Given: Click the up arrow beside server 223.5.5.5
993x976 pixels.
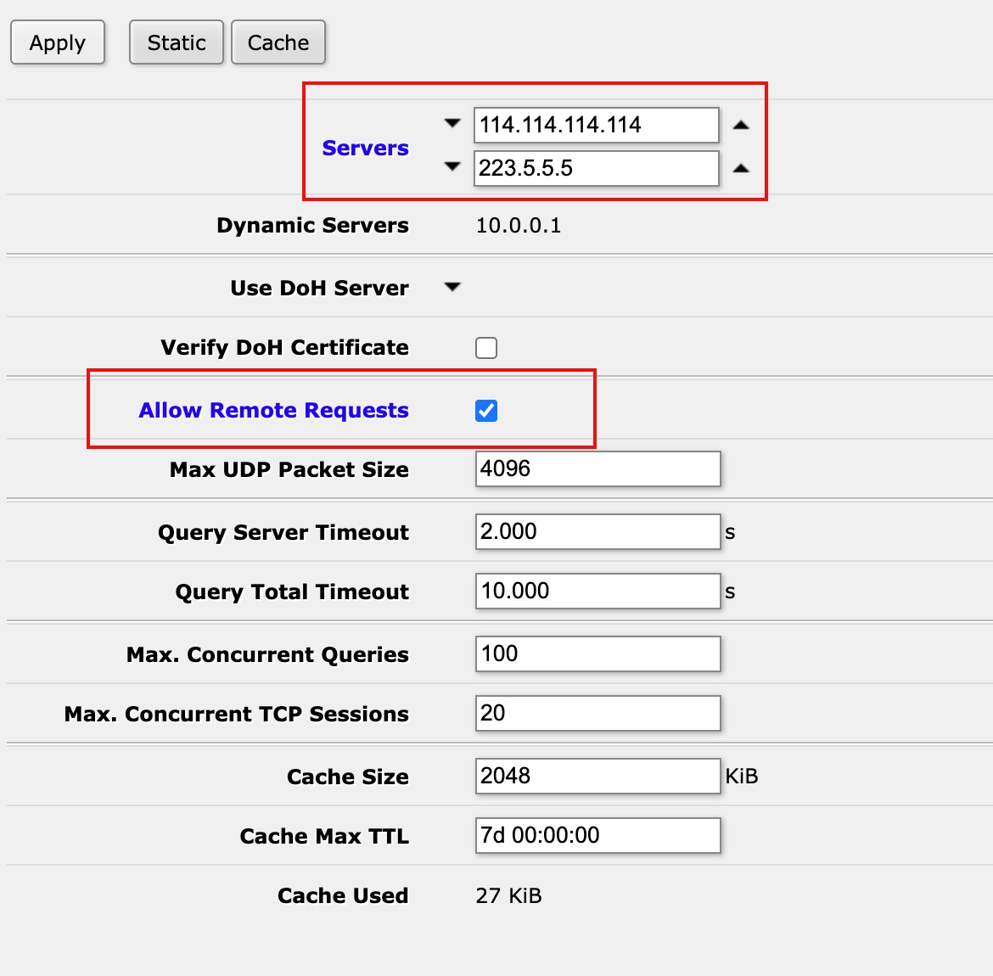Looking at the screenshot, I should [741, 168].
